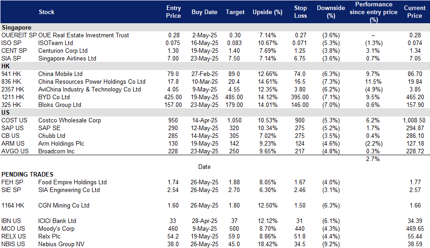
Task: Click the Stop Loss column header
Action: point(299,12)
